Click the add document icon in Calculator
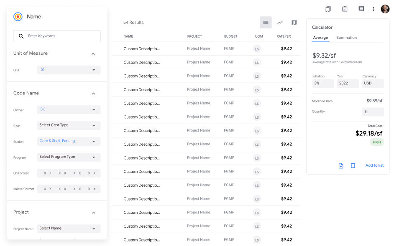Viewport: 394px width, 246px height. pos(341,166)
